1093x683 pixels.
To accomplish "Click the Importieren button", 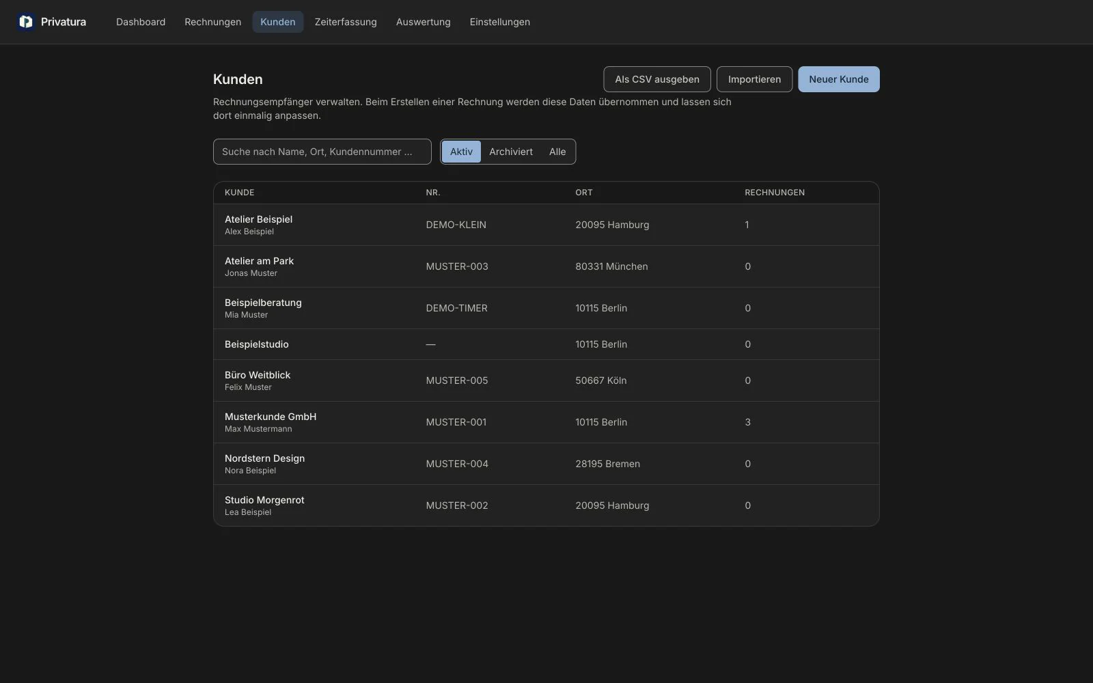I will pos(754,79).
